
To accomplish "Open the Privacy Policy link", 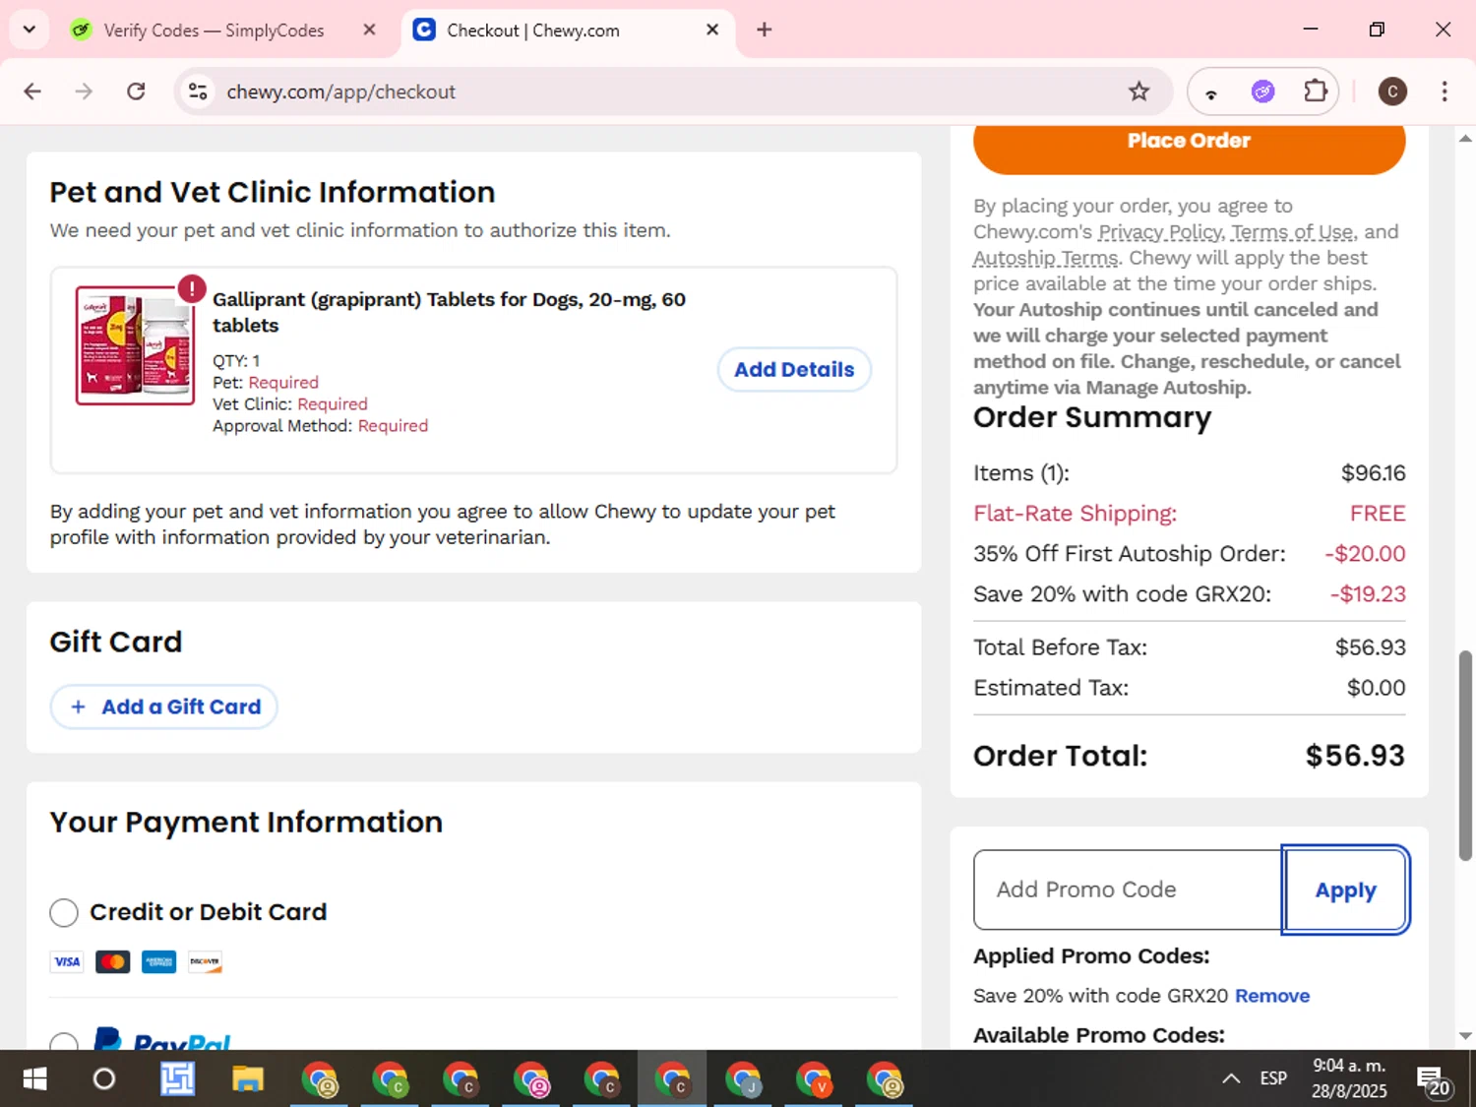I will (1160, 232).
